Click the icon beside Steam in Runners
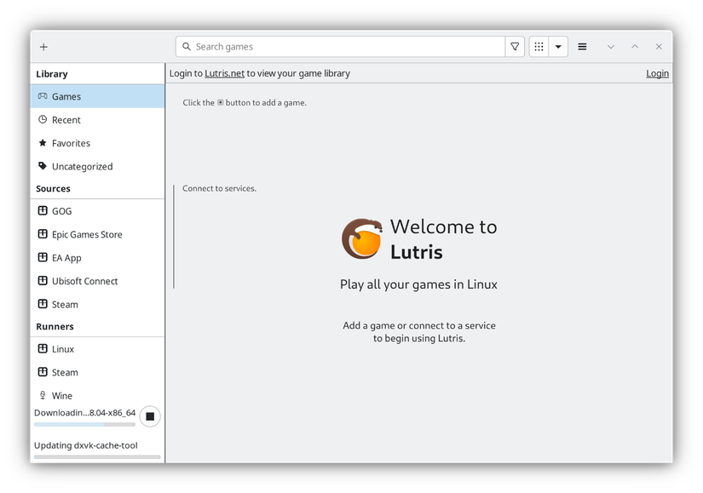 (43, 372)
